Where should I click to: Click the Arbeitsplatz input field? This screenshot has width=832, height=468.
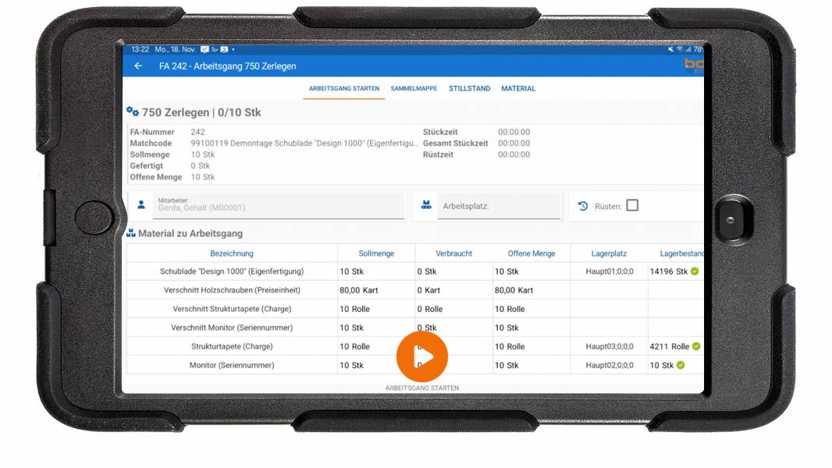click(499, 207)
